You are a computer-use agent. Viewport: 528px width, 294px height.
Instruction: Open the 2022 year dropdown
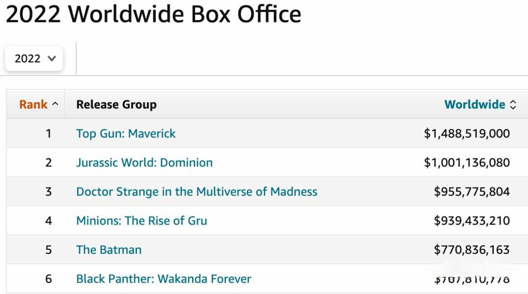[34, 59]
